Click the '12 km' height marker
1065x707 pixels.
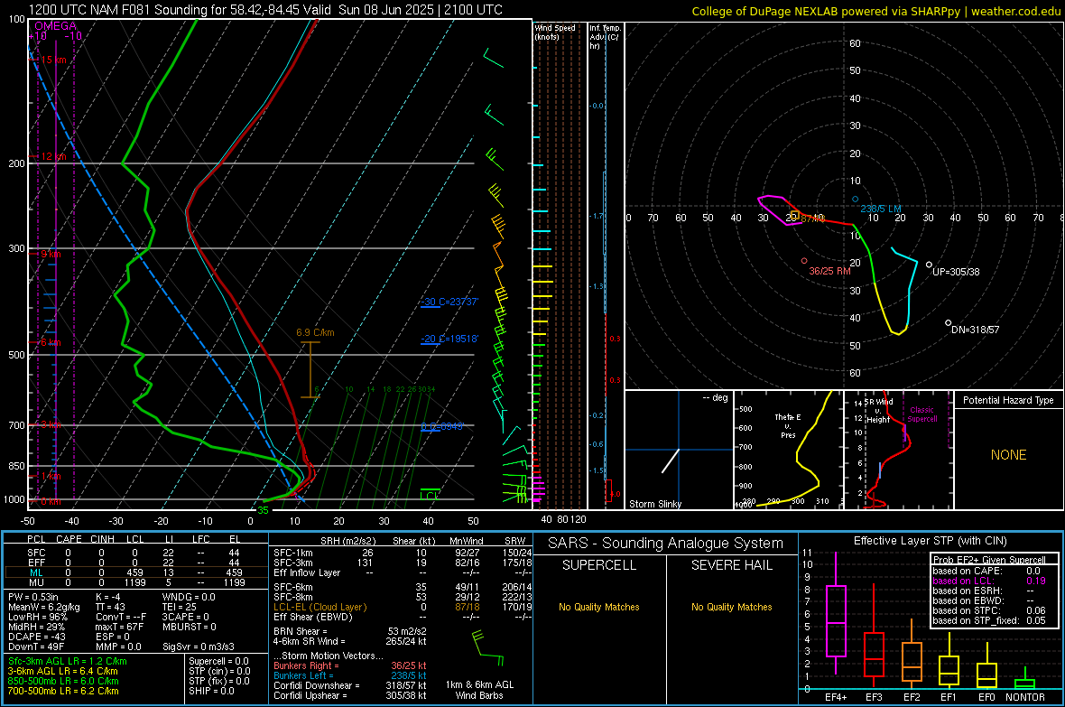pos(53,156)
